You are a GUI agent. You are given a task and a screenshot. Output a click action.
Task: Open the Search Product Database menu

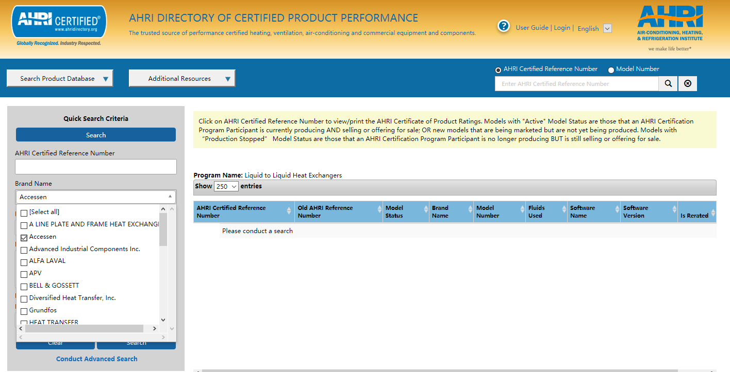tap(60, 79)
